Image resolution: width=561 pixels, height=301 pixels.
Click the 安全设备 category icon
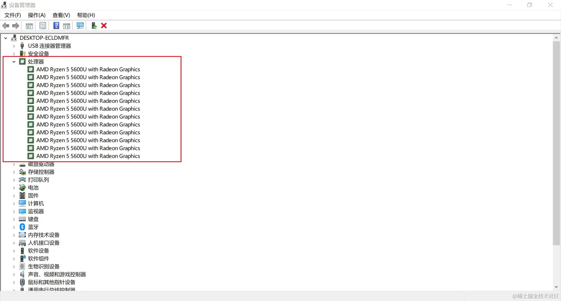tap(22, 54)
